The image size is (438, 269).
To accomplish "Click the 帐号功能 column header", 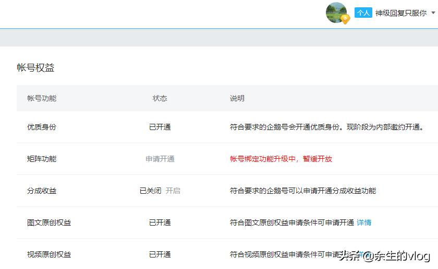I will click(42, 98).
